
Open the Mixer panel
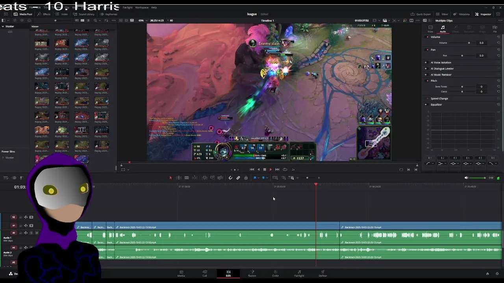pos(442,14)
